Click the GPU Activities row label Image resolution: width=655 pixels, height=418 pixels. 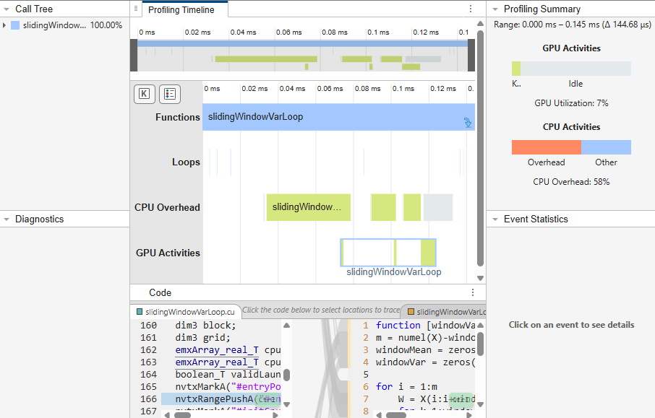168,253
